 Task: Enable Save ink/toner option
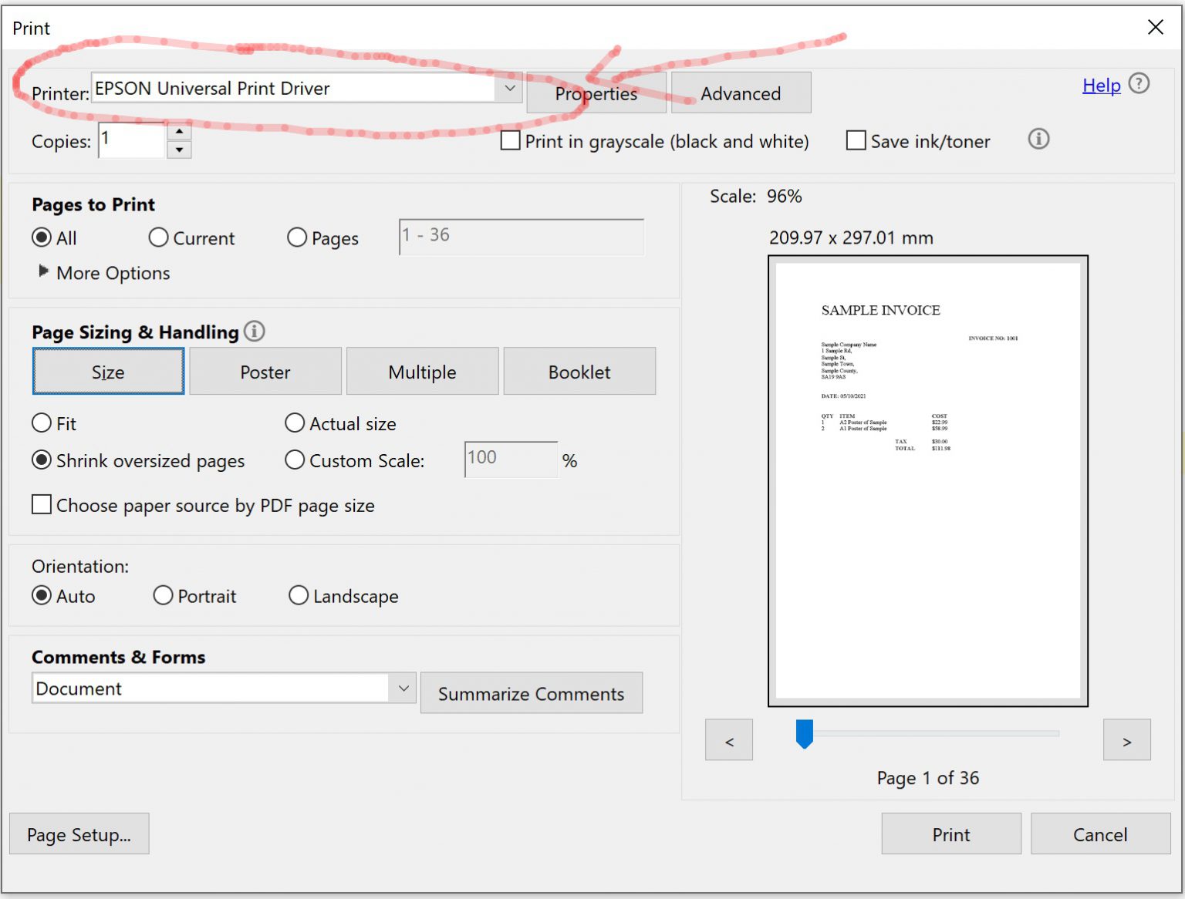856,140
